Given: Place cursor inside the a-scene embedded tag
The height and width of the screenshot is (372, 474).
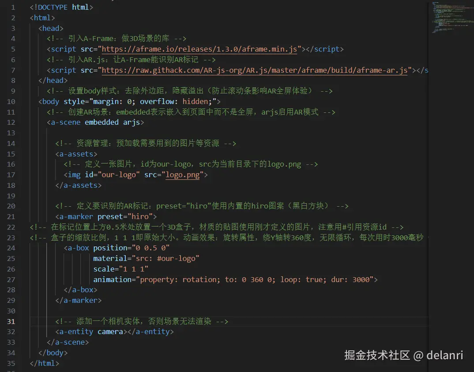Looking at the screenshot, I should pyautogui.click(x=96, y=122).
